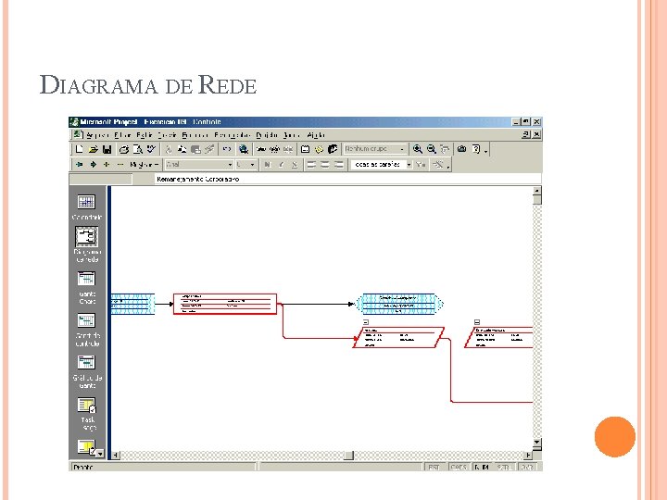Align text left
667x500 pixels.
(311, 164)
